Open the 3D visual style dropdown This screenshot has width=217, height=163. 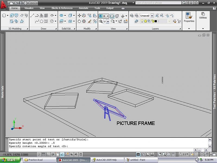click(x=107, y=16)
